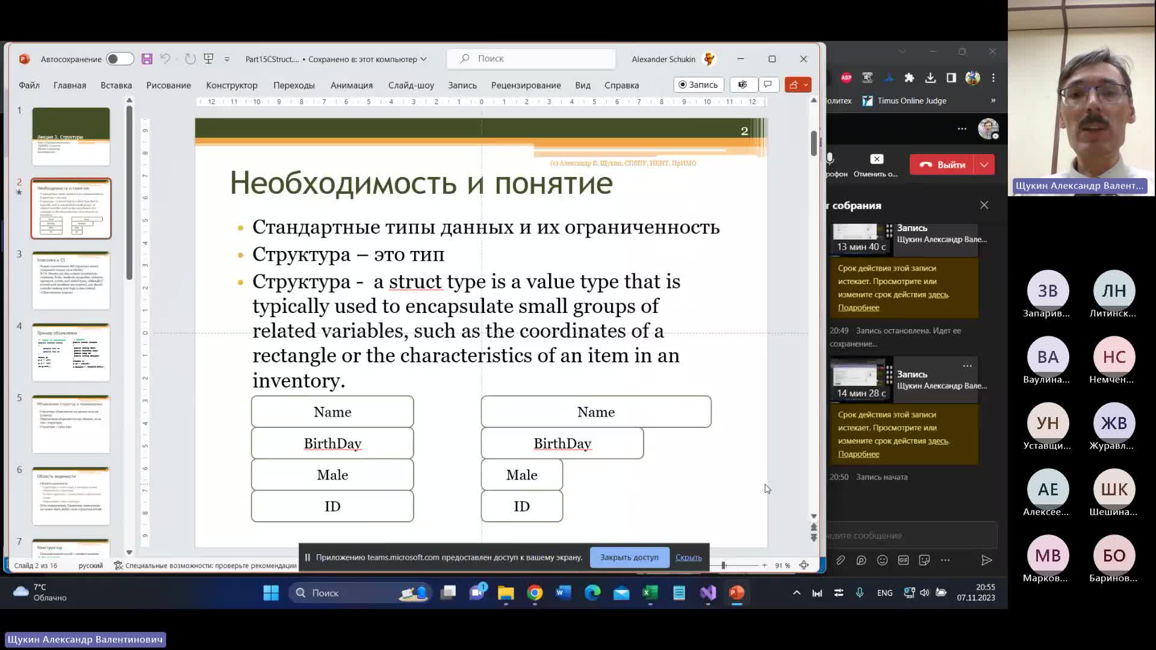Click the slide panel scroll down arrow
Viewport: 1156px width, 650px height.
[129, 552]
